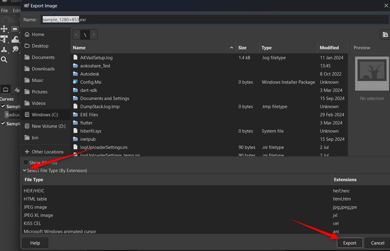Select KISS CEL file type row

pyautogui.click(x=206, y=223)
